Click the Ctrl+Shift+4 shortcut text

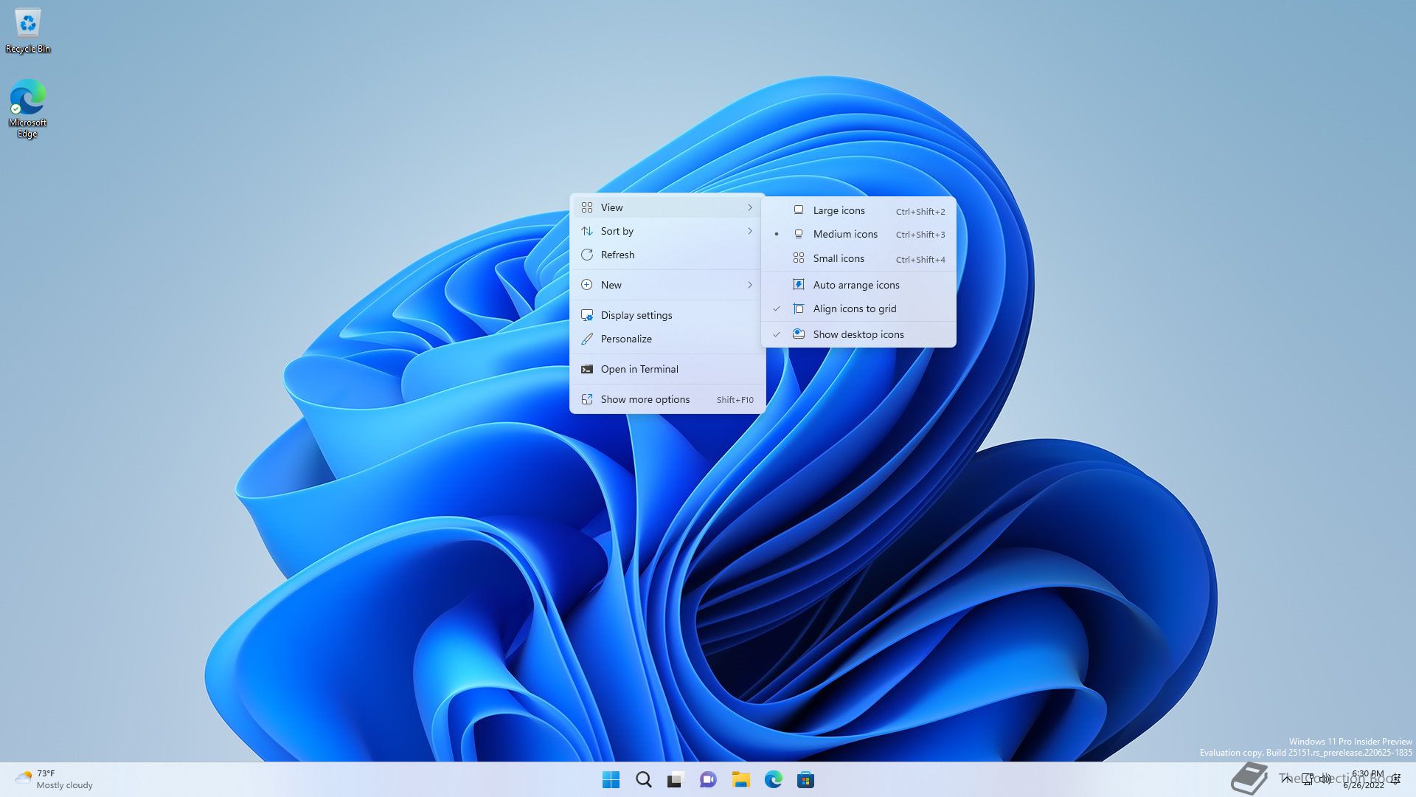[x=920, y=259]
